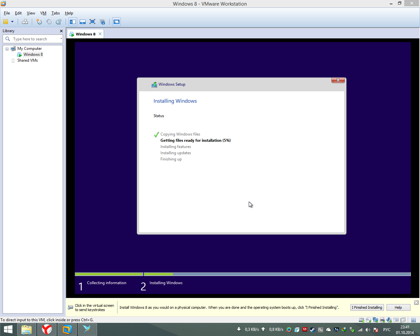Open the library search options dropdown
This screenshot has width=420, height=336.
coord(61,39)
